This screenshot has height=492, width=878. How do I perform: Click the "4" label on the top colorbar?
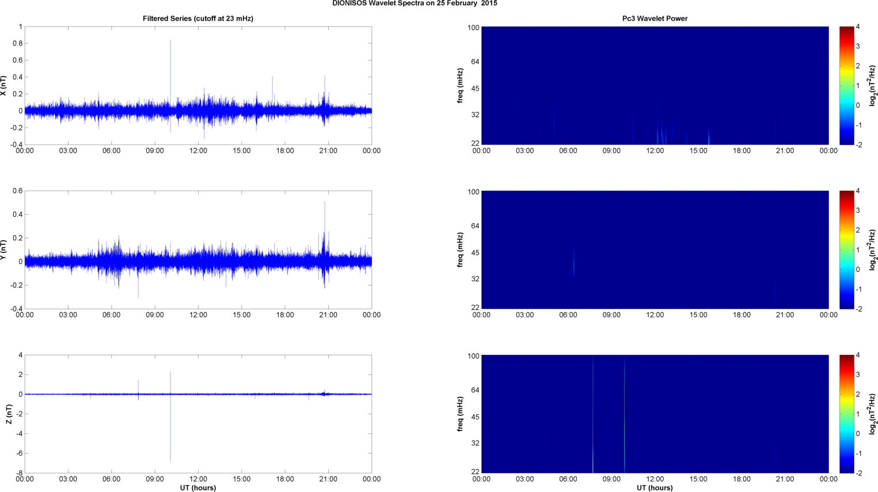tap(858, 27)
